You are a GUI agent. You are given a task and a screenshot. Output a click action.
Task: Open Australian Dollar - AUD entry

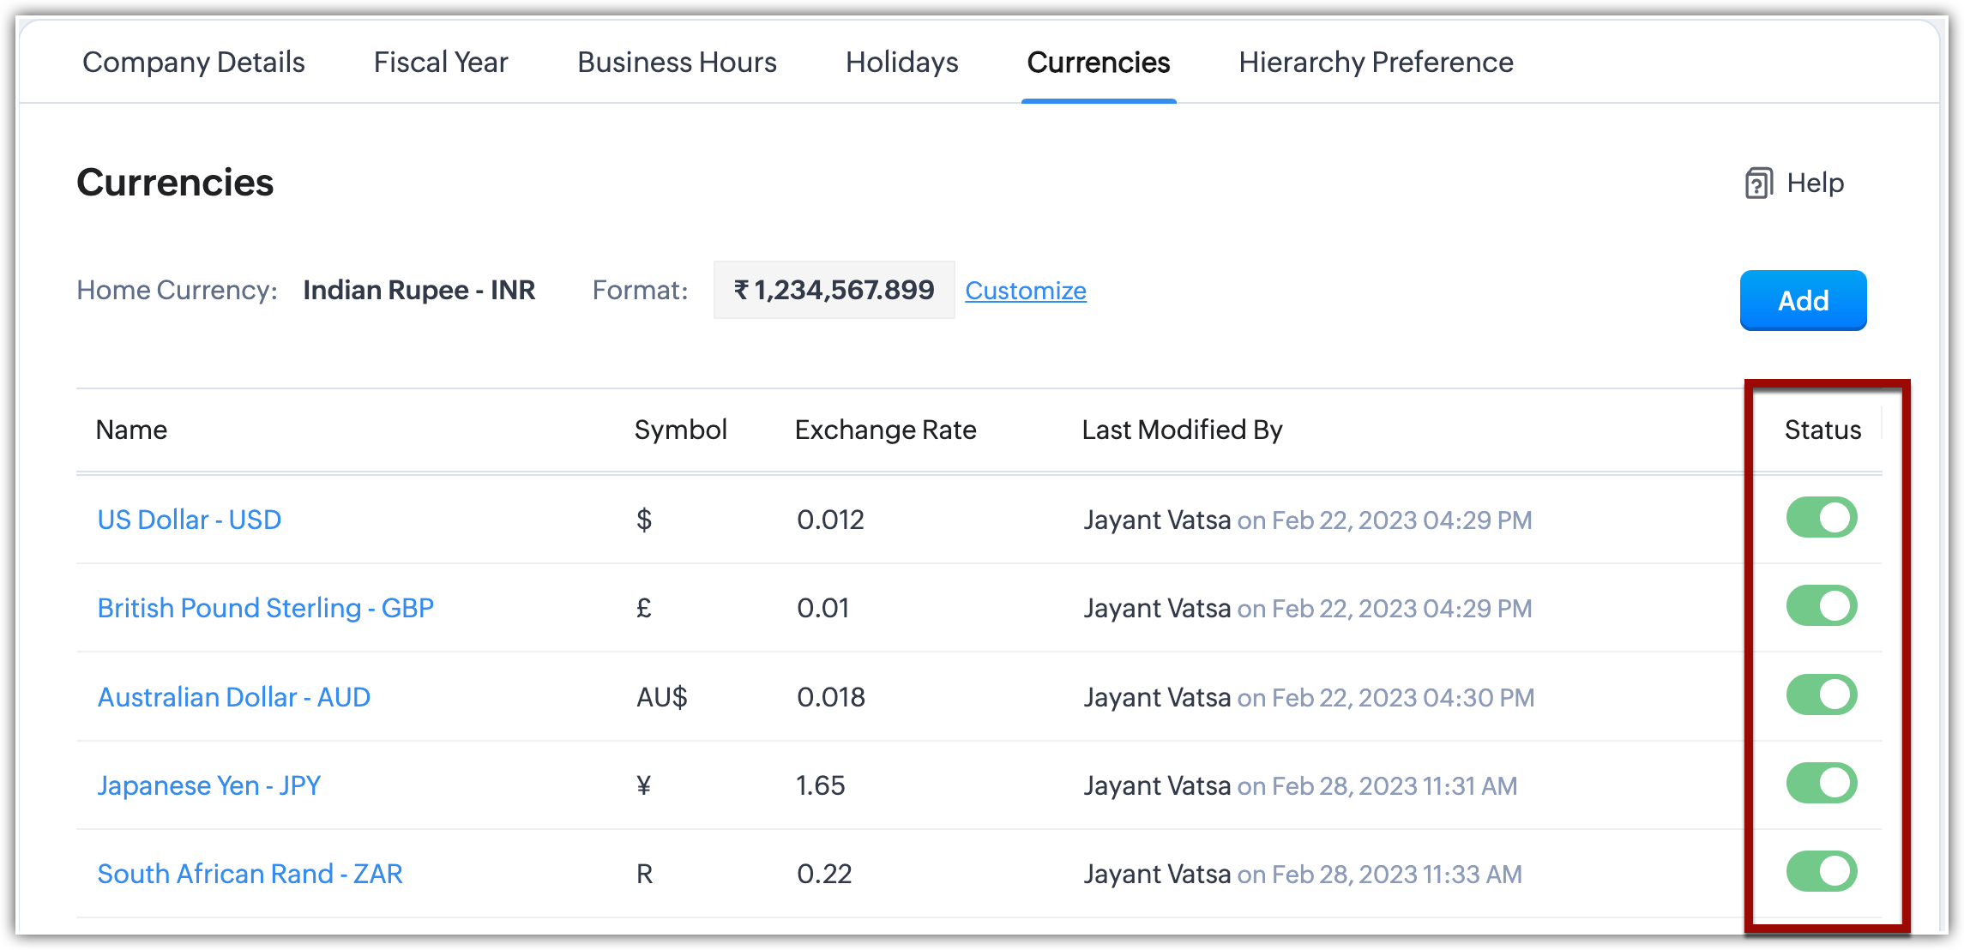pos(233,697)
